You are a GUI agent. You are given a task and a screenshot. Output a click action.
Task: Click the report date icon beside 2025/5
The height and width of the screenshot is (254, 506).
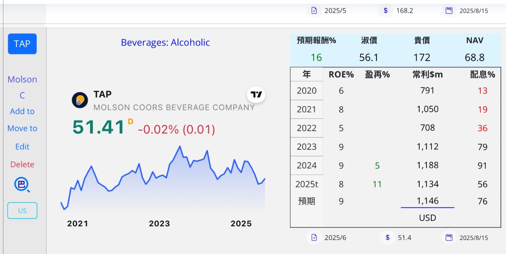[x=314, y=10]
